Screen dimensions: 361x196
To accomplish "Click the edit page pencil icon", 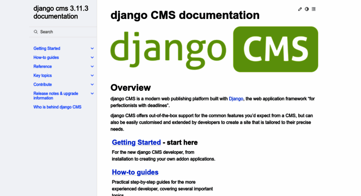I will 300,9.
